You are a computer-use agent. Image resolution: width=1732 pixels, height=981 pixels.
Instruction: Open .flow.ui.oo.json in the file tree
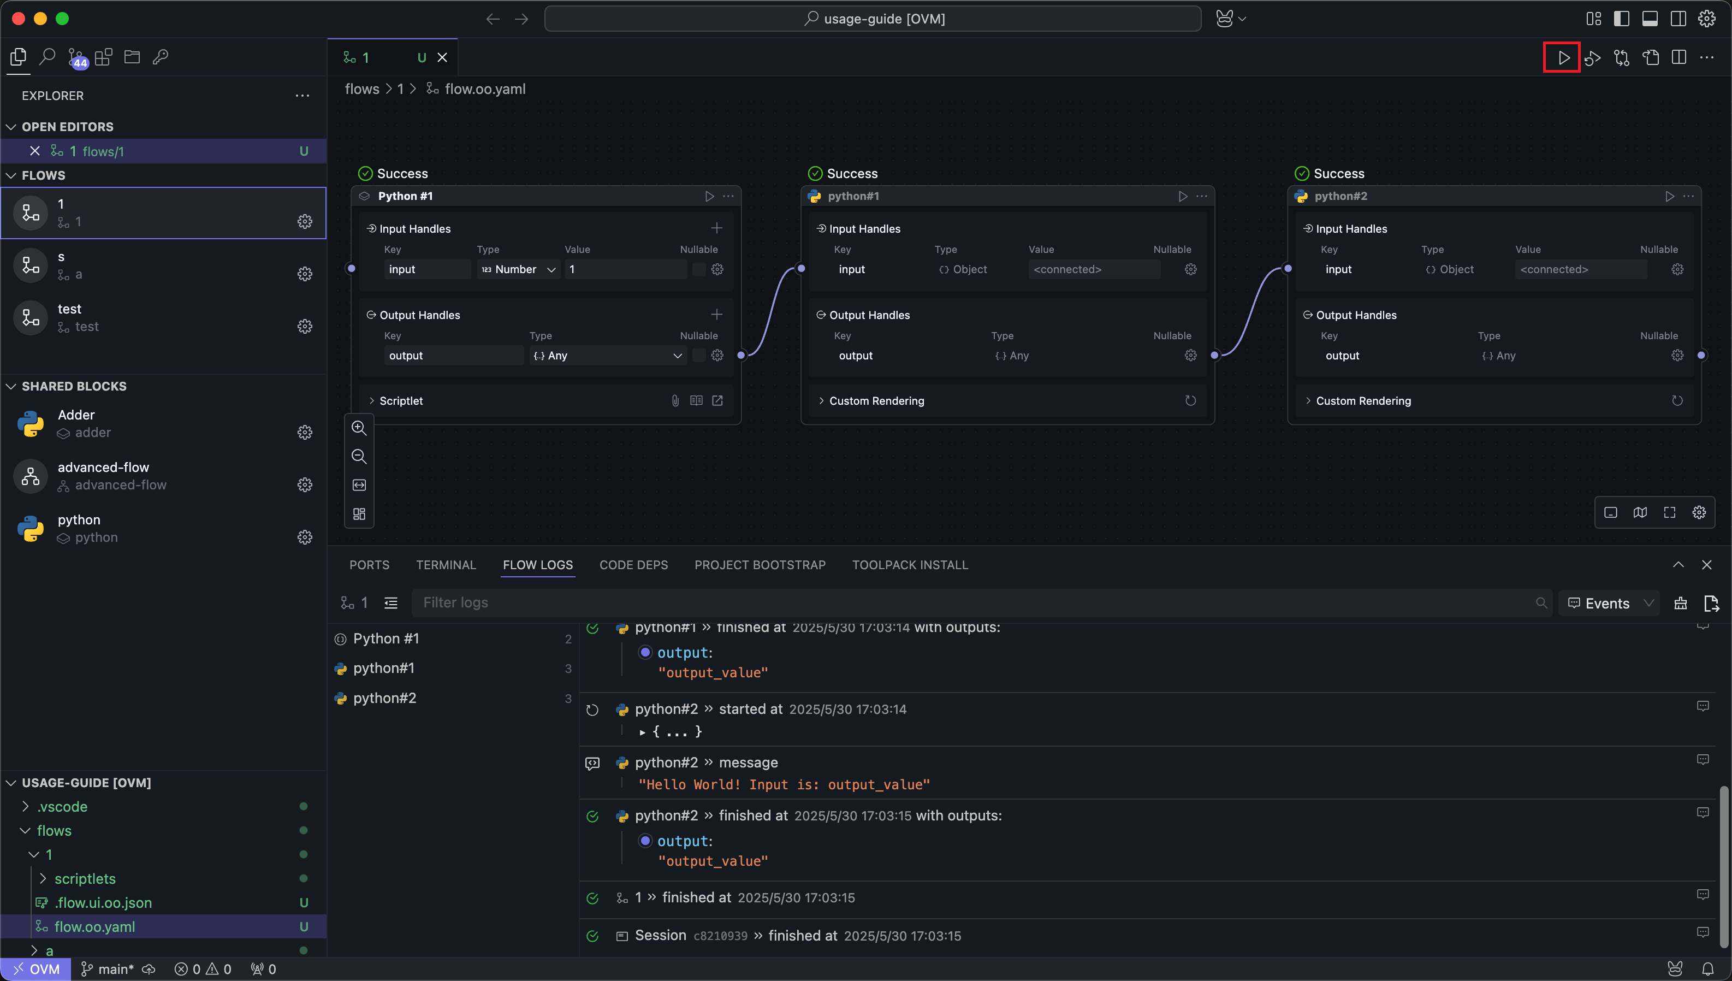click(x=103, y=903)
